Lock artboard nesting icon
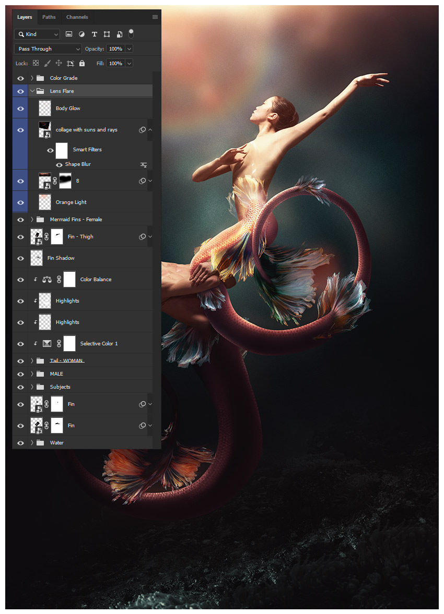 (x=70, y=63)
